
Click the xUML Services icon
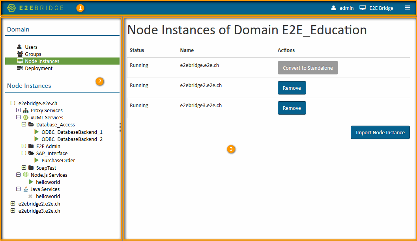coord(26,117)
